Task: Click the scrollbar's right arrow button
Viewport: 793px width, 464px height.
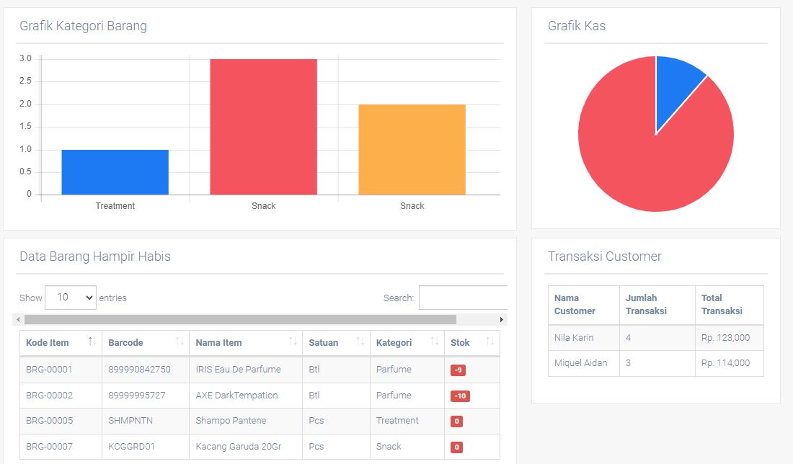Action: (x=502, y=319)
